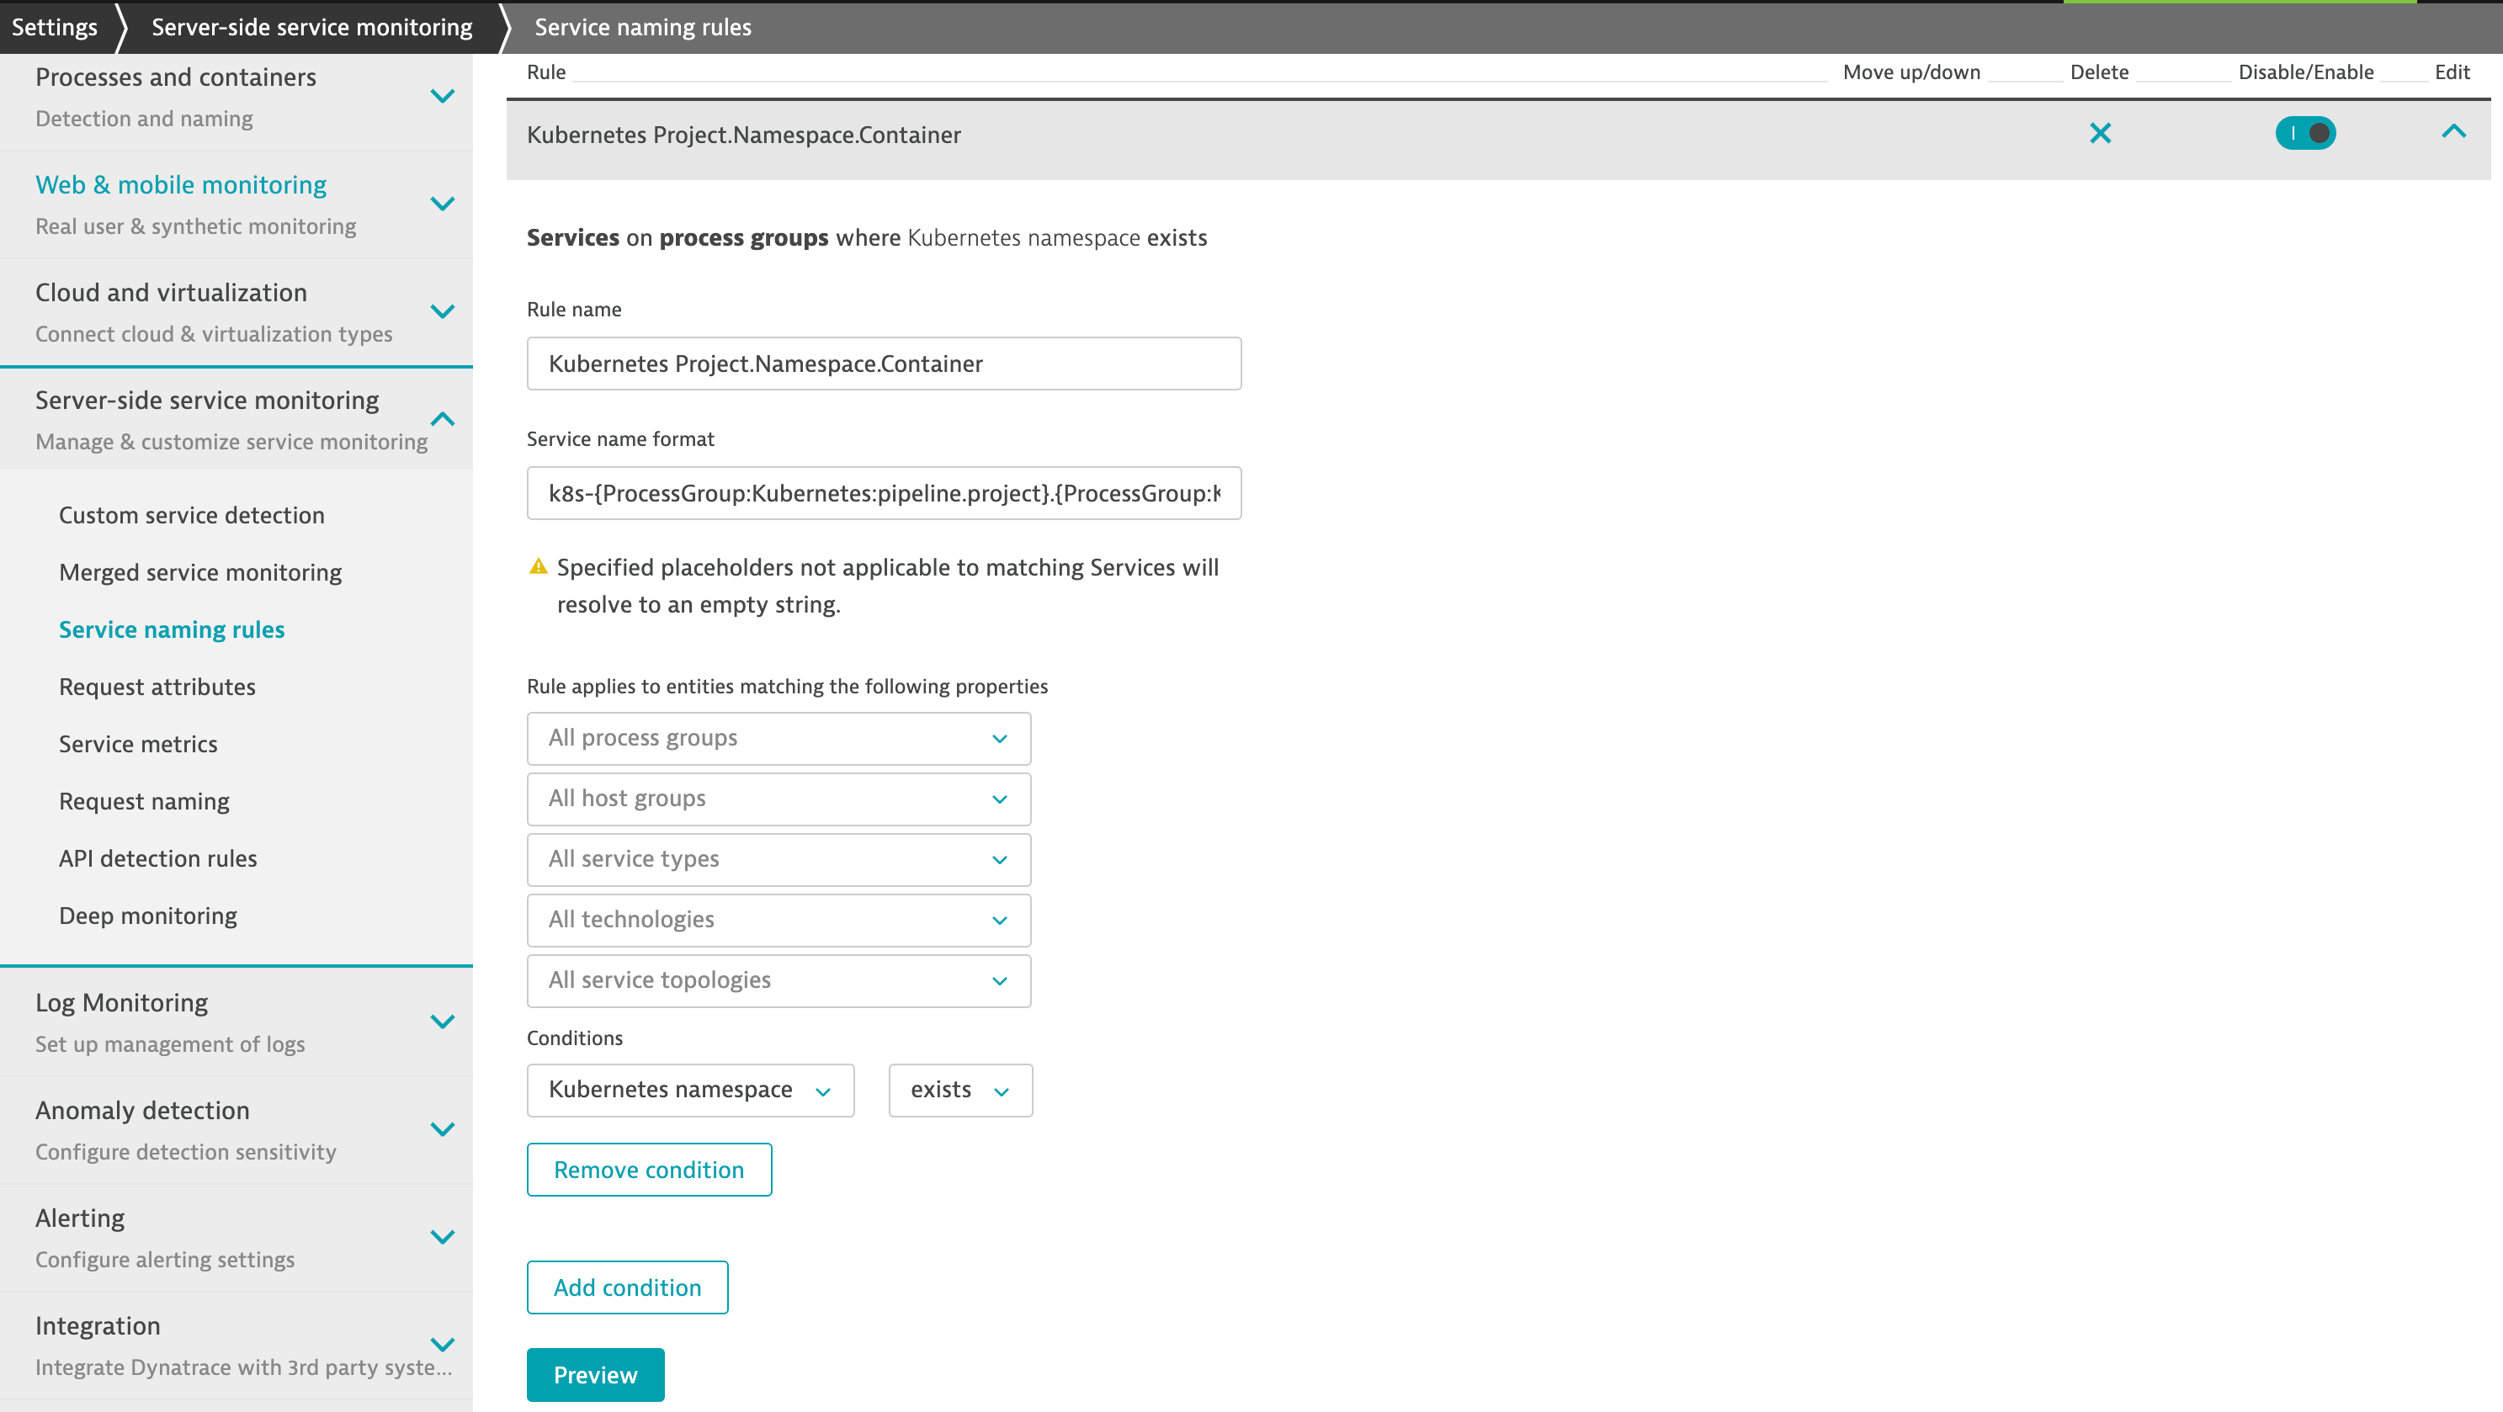Open the Kubernetes namespace condition dropdown
This screenshot has height=1412, width=2503.
click(690, 1091)
